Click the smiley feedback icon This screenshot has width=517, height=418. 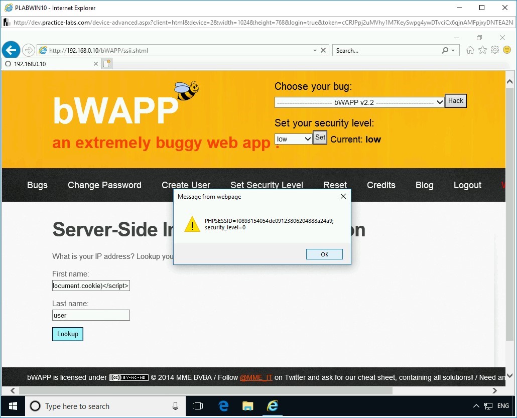(x=507, y=50)
